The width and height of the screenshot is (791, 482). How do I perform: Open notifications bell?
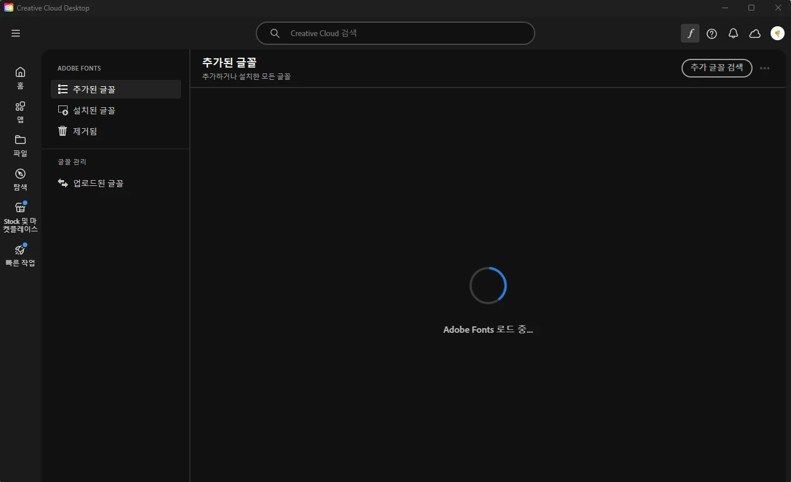click(x=733, y=34)
